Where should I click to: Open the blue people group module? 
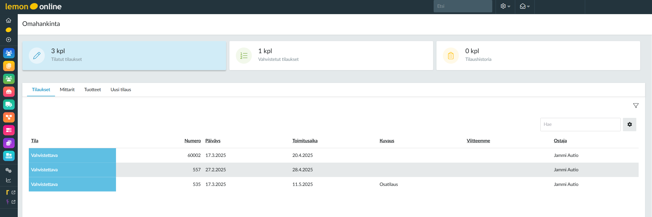pyautogui.click(x=9, y=53)
